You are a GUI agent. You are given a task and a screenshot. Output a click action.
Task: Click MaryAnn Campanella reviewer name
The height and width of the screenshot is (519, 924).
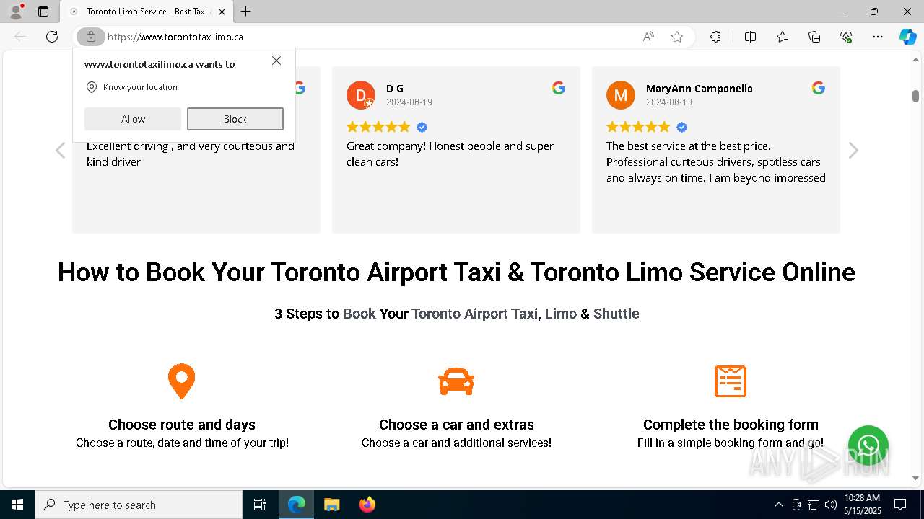coord(699,89)
